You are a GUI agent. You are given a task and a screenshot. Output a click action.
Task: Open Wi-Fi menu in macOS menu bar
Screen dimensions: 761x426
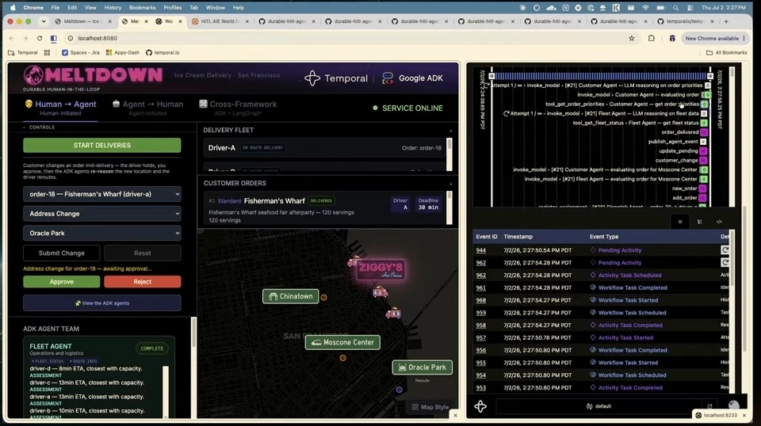pyautogui.click(x=645, y=8)
